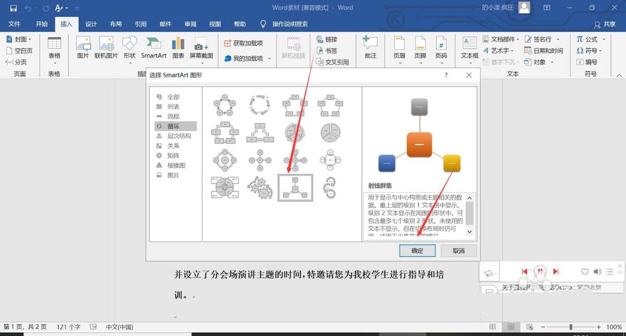Screen dimensions: 626x336
Task: Select the radial cluster SmartArt thumbnail
Action: (295, 188)
